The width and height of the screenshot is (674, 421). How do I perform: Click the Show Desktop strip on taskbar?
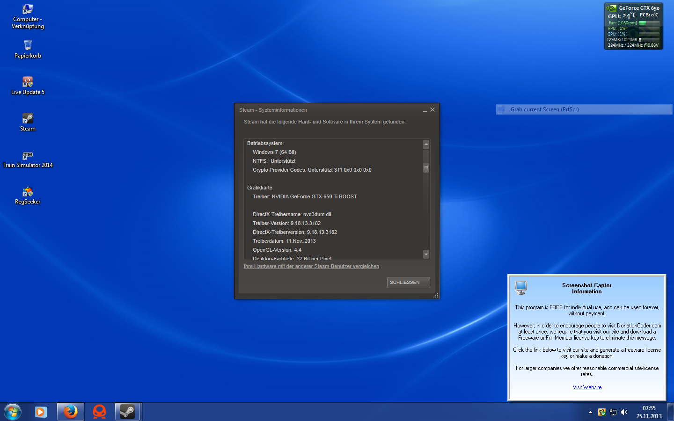(x=670, y=412)
